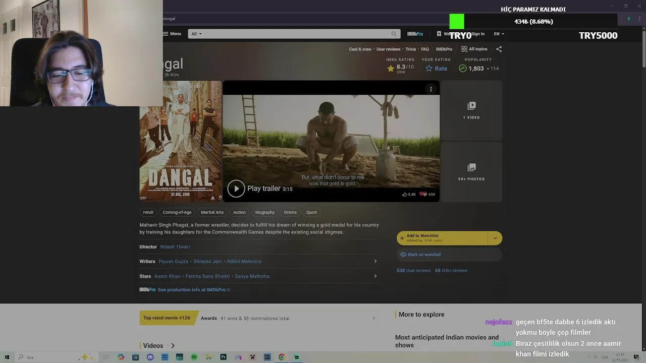Like the trailer with the thumbs-up icon
The height and width of the screenshot is (363, 646).
tap(404, 194)
